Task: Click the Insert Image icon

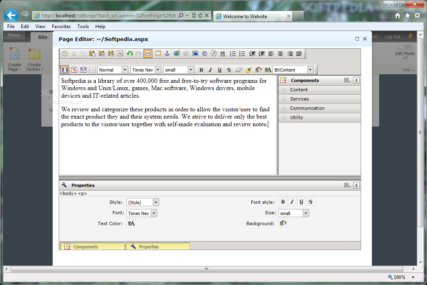Action: [195, 53]
